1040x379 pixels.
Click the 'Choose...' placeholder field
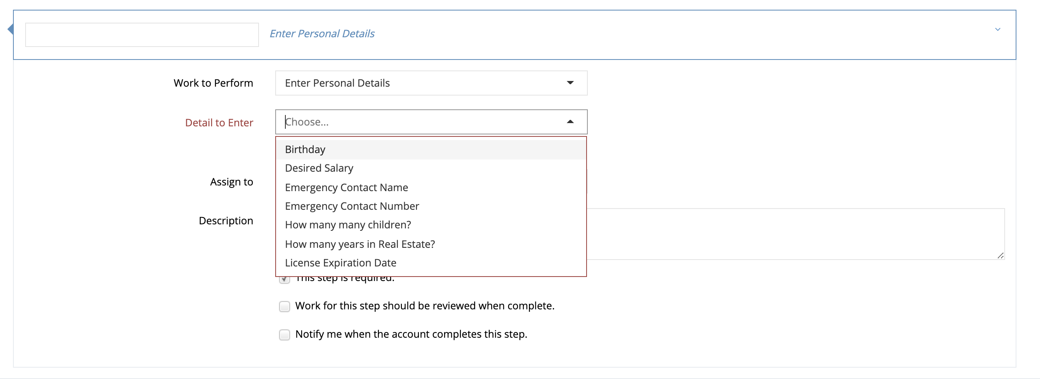pos(406,121)
